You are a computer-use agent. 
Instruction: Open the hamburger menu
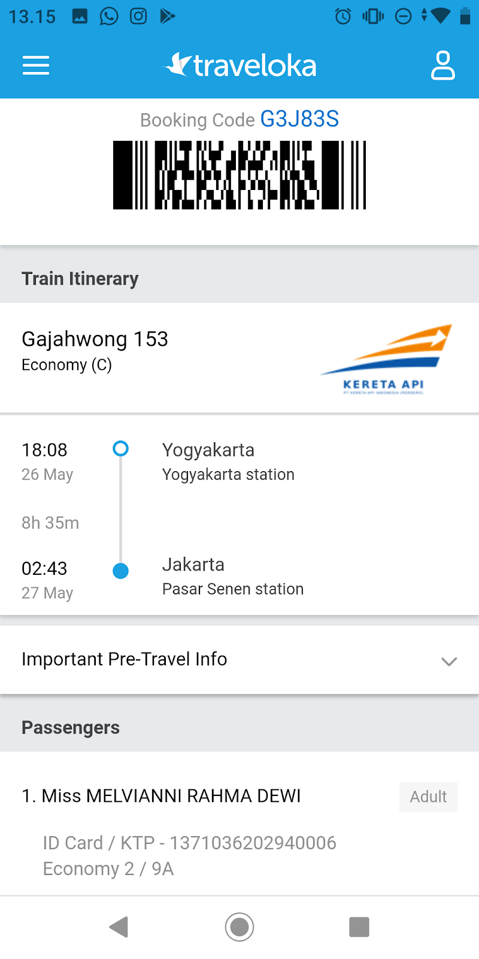point(36,65)
